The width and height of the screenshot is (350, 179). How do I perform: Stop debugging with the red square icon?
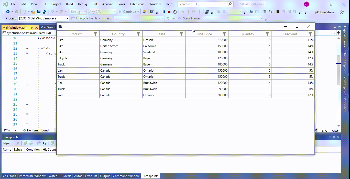[x=169, y=12]
